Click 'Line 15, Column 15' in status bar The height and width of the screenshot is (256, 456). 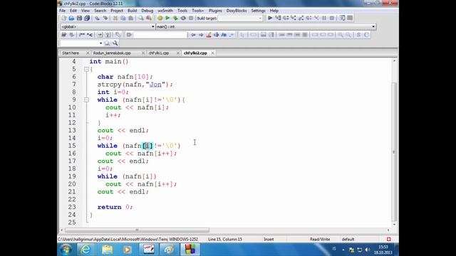pos(225,239)
